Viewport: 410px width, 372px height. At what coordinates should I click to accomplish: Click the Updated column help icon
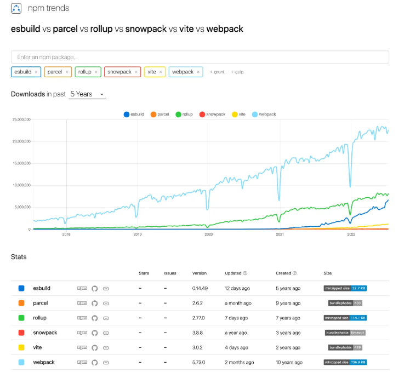coord(245,273)
